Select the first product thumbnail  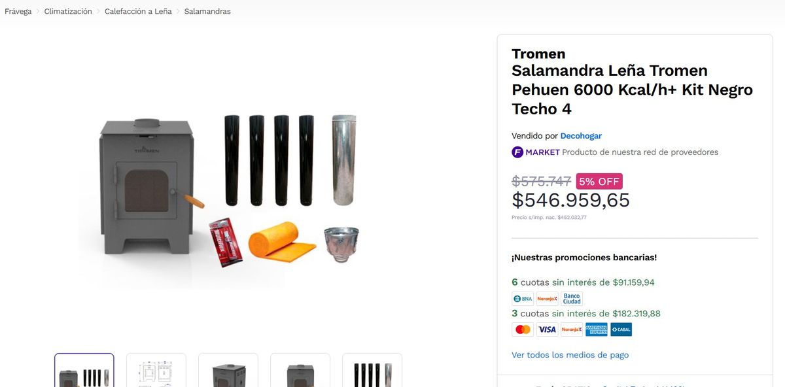[x=84, y=370]
